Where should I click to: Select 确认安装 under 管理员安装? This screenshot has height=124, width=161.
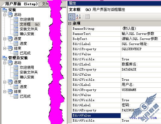(x=27, y=77)
